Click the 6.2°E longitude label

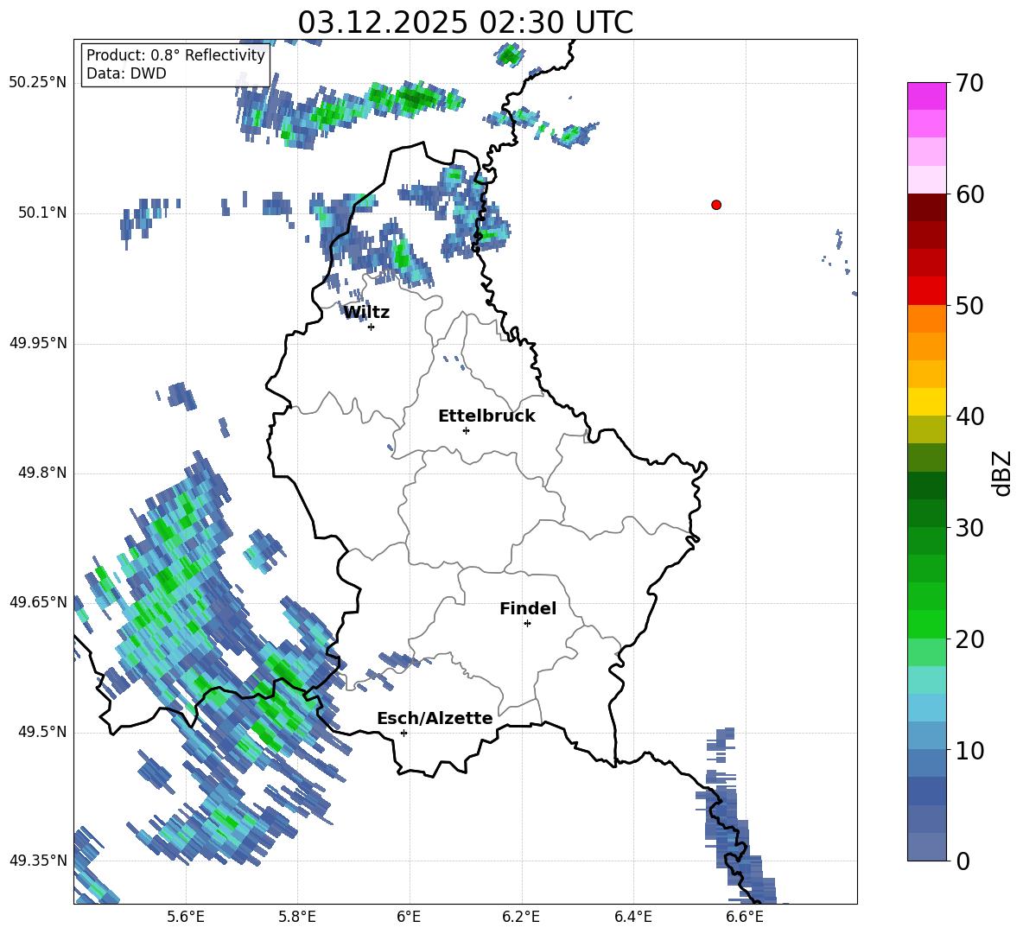(521, 917)
